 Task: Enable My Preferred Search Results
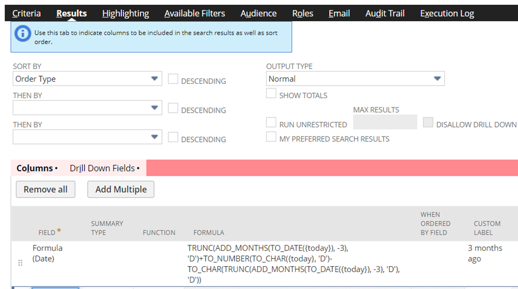coord(271,137)
